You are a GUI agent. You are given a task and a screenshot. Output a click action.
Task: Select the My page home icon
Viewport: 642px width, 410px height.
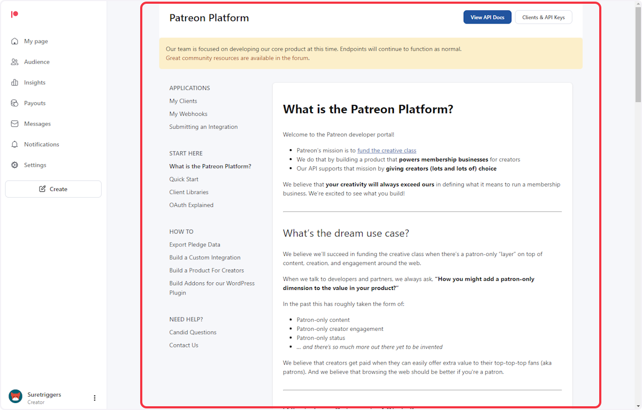tap(14, 41)
